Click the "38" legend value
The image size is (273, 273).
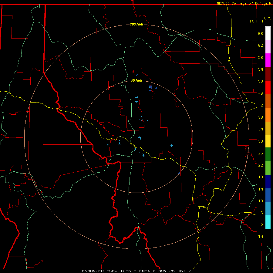point(261,117)
